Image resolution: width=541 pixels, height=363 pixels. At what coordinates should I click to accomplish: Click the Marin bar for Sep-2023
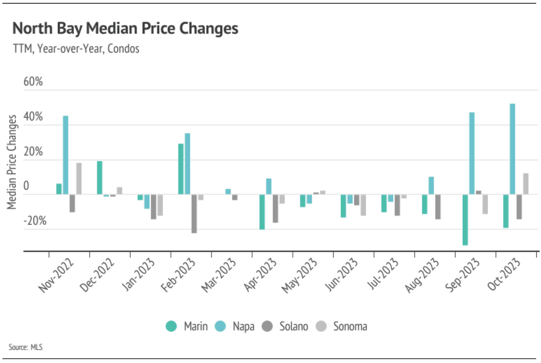[x=465, y=220]
